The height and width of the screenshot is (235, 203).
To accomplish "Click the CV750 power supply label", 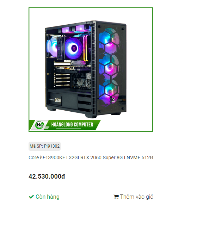I will tap(57, 100).
